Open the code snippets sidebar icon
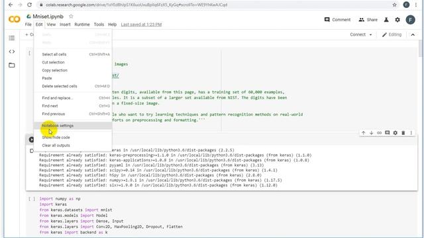 point(12,52)
